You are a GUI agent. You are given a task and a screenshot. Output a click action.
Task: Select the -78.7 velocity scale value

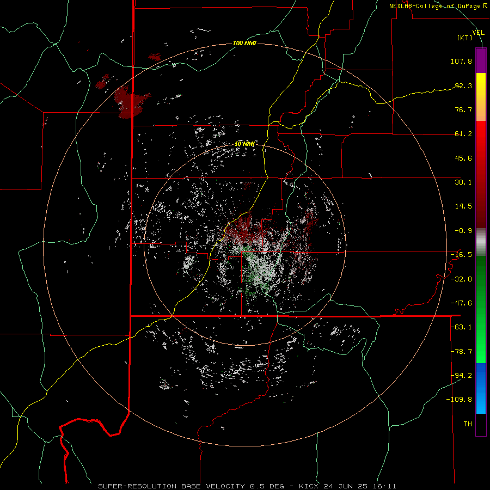pos(461,352)
